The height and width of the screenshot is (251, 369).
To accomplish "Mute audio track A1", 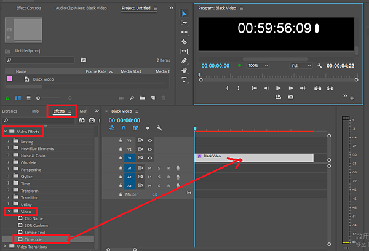I will coord(149,168).
